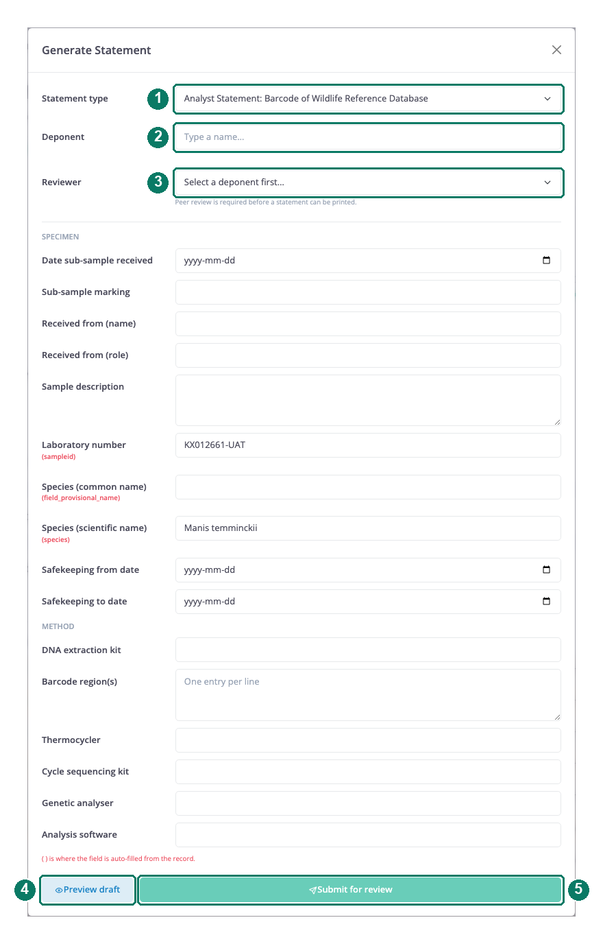Click the Preview draft button
Screen dimensions: 603x944
(88, 890)
